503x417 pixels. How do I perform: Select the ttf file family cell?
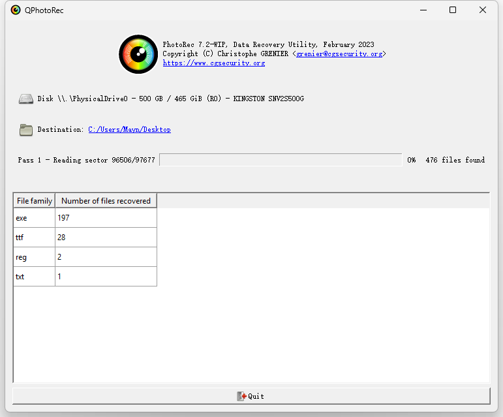pos(35,238)
